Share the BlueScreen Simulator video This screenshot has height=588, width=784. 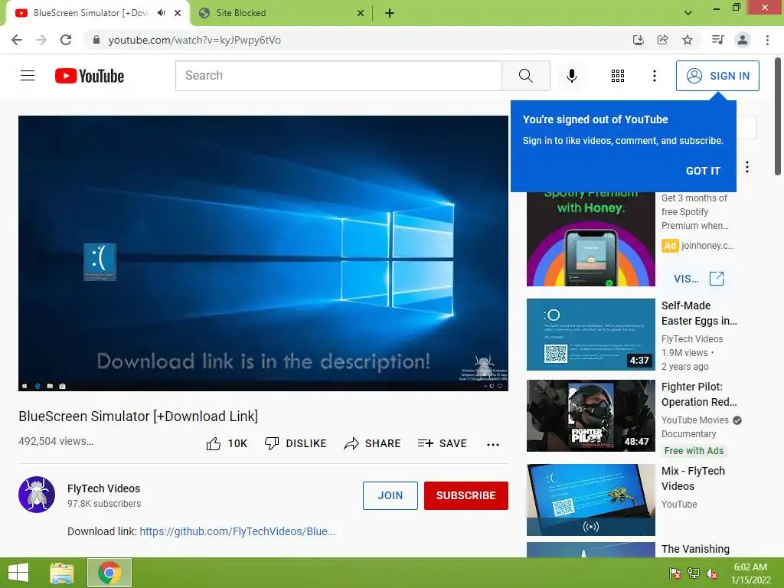point(373,443)
